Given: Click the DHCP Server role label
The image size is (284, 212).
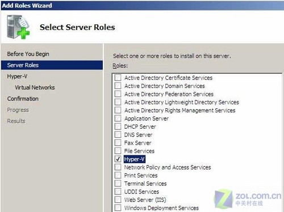Looking at the screenshot, I should click(x=140, y=126).
